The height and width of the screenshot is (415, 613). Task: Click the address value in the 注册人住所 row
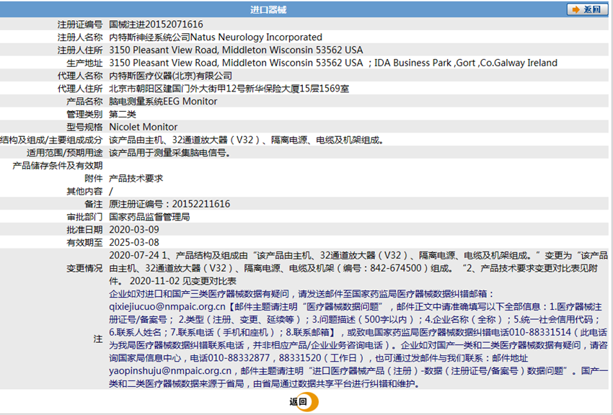236,50
